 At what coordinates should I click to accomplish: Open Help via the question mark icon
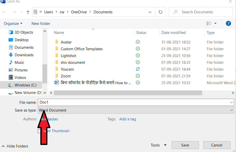coord(228,23)
